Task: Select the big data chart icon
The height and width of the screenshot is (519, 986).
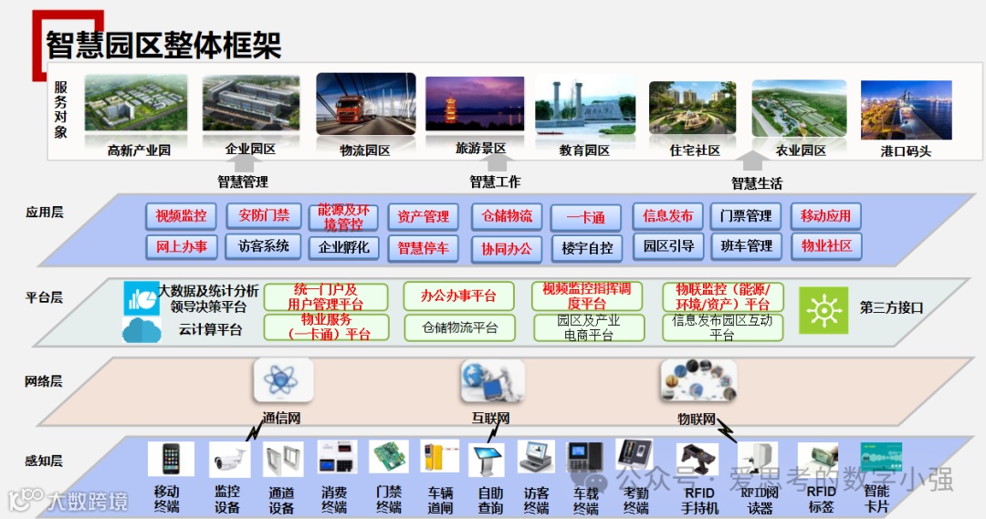Action: point(142,298)
